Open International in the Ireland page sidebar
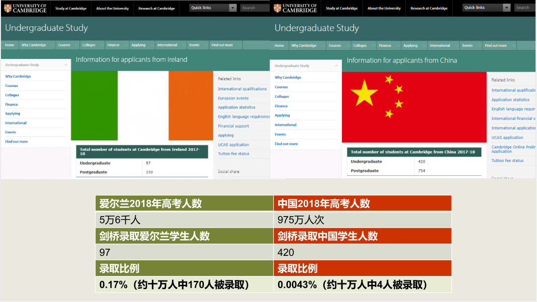 point(16,123)
